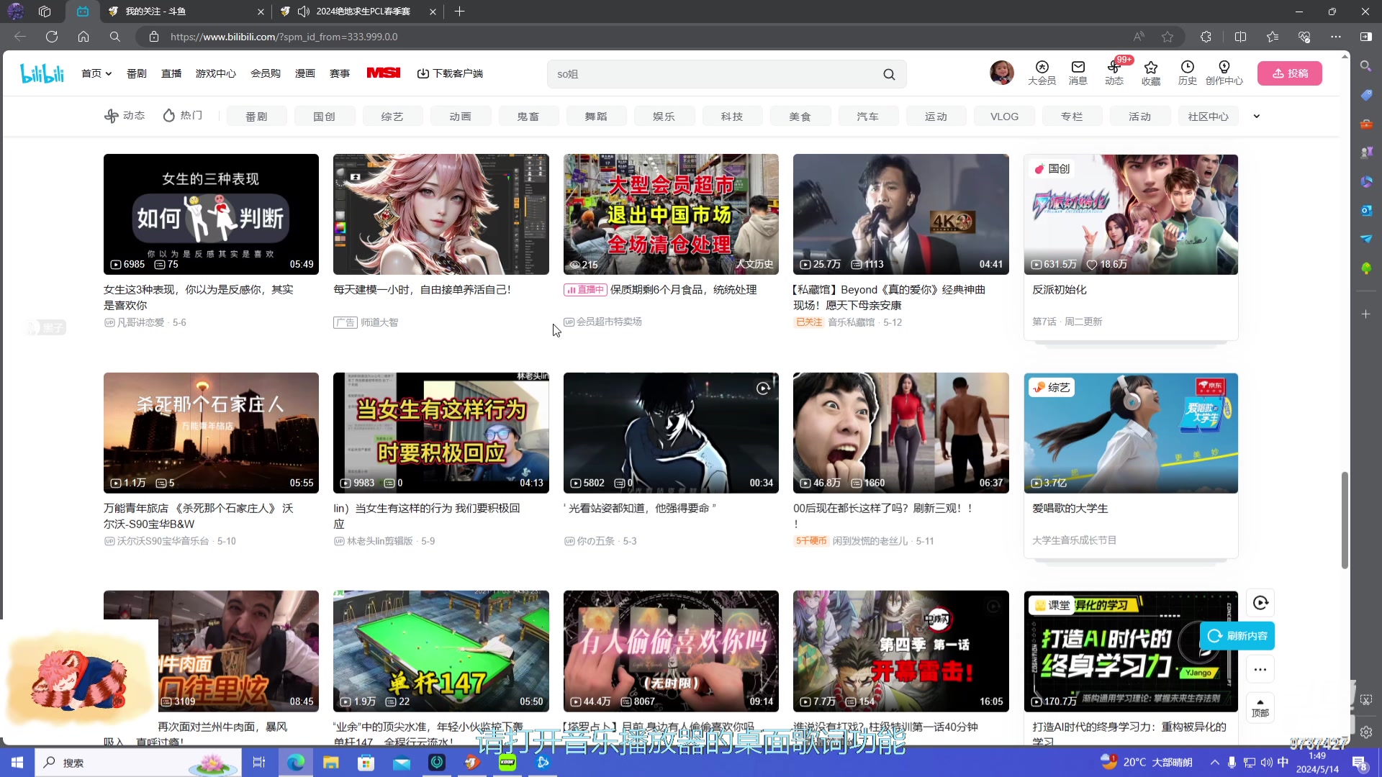This screenshot has height=777, width=1382.
Task: Open volume control in system tray
Action: [1266, 763]
